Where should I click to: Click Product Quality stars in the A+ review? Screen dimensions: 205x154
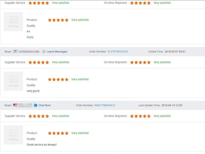58,20
